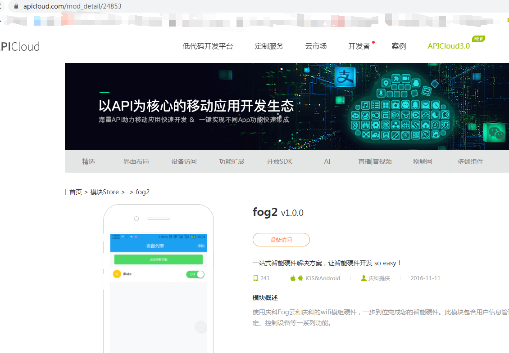The height and width of the screenshot is (353, 509).
Task: Click the NEW badge icon
Action: point(478,39)
